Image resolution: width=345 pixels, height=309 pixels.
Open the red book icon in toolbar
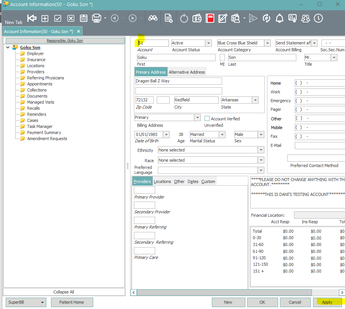[x=210, y=18]
